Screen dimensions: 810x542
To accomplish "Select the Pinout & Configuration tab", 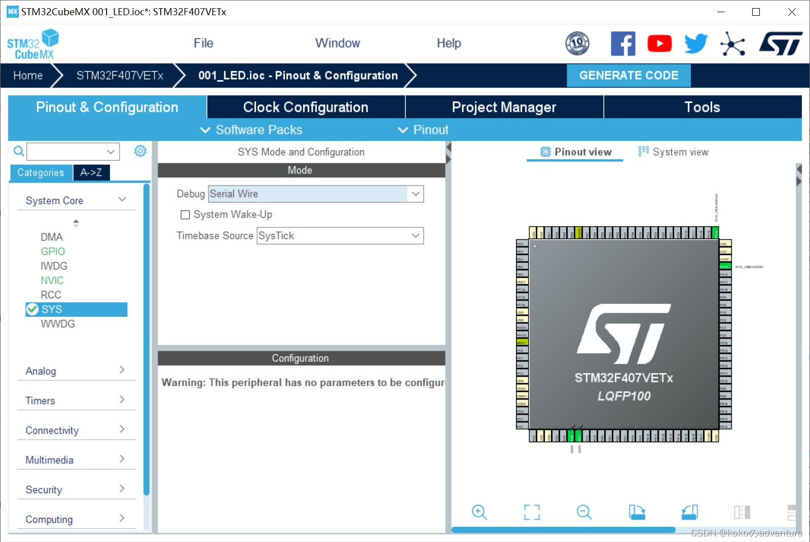I will click(x=107, y=107).
